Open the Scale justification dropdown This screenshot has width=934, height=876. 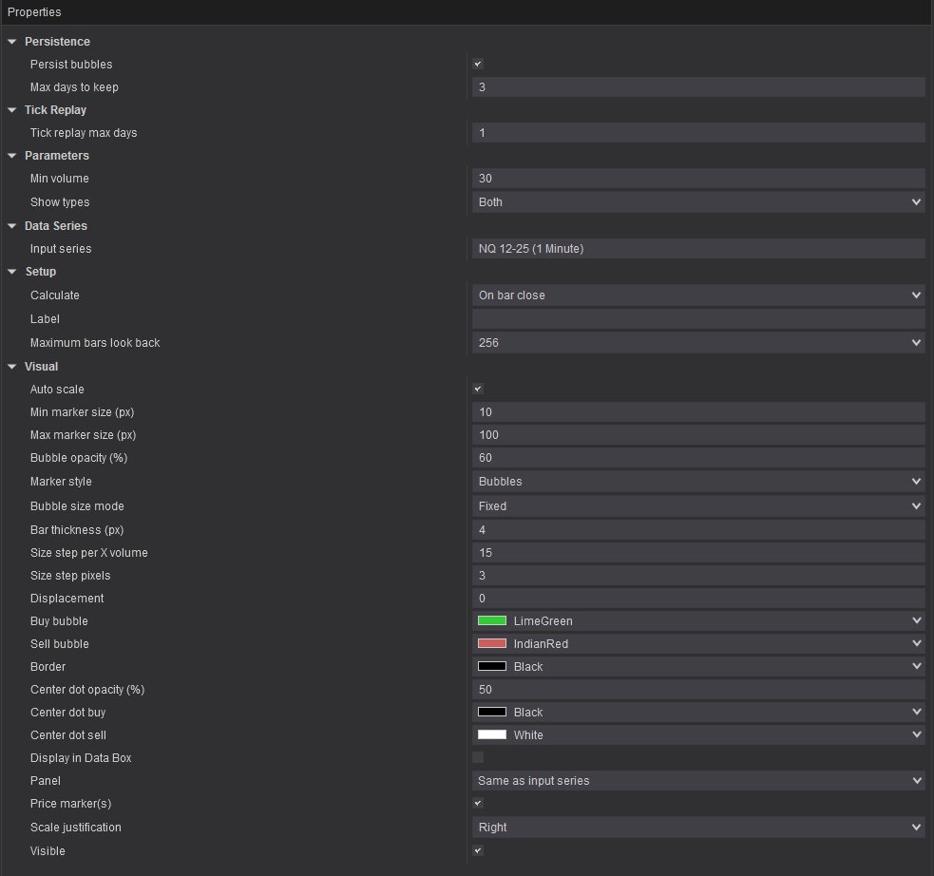click(916, 827)
